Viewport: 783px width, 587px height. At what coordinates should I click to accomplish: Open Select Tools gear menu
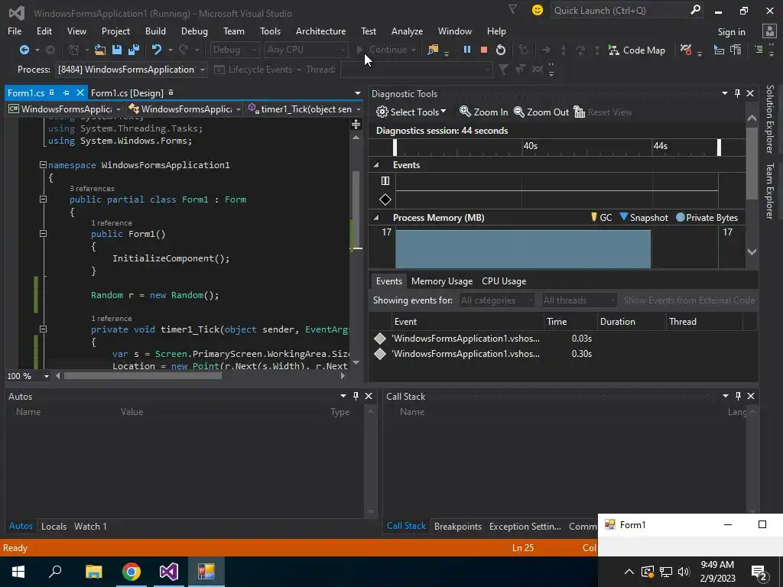(411, 112)
